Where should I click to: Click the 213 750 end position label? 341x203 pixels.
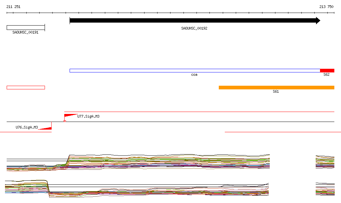click(326, 7)
